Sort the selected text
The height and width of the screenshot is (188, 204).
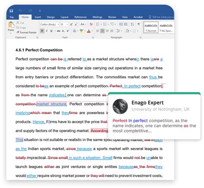click(x=132, y=24)
